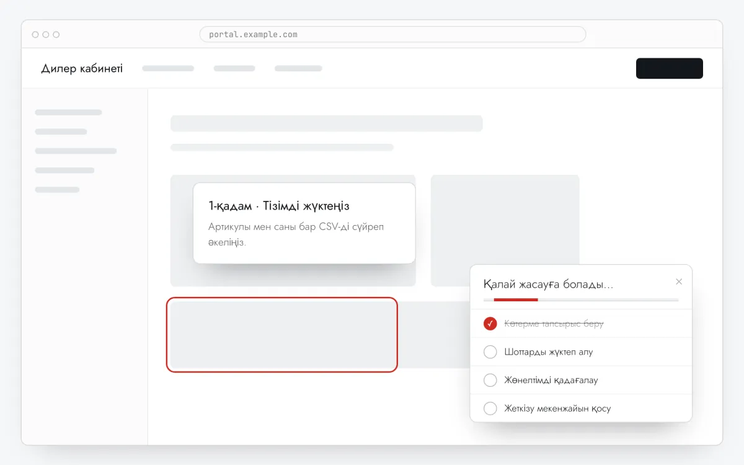This screenshot has height=465, width=744.
Task: Open the first sidebar menu placeholder
Action: [x=68, y=112]
